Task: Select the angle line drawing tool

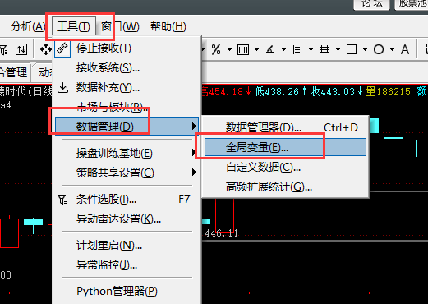Action: 270,49
